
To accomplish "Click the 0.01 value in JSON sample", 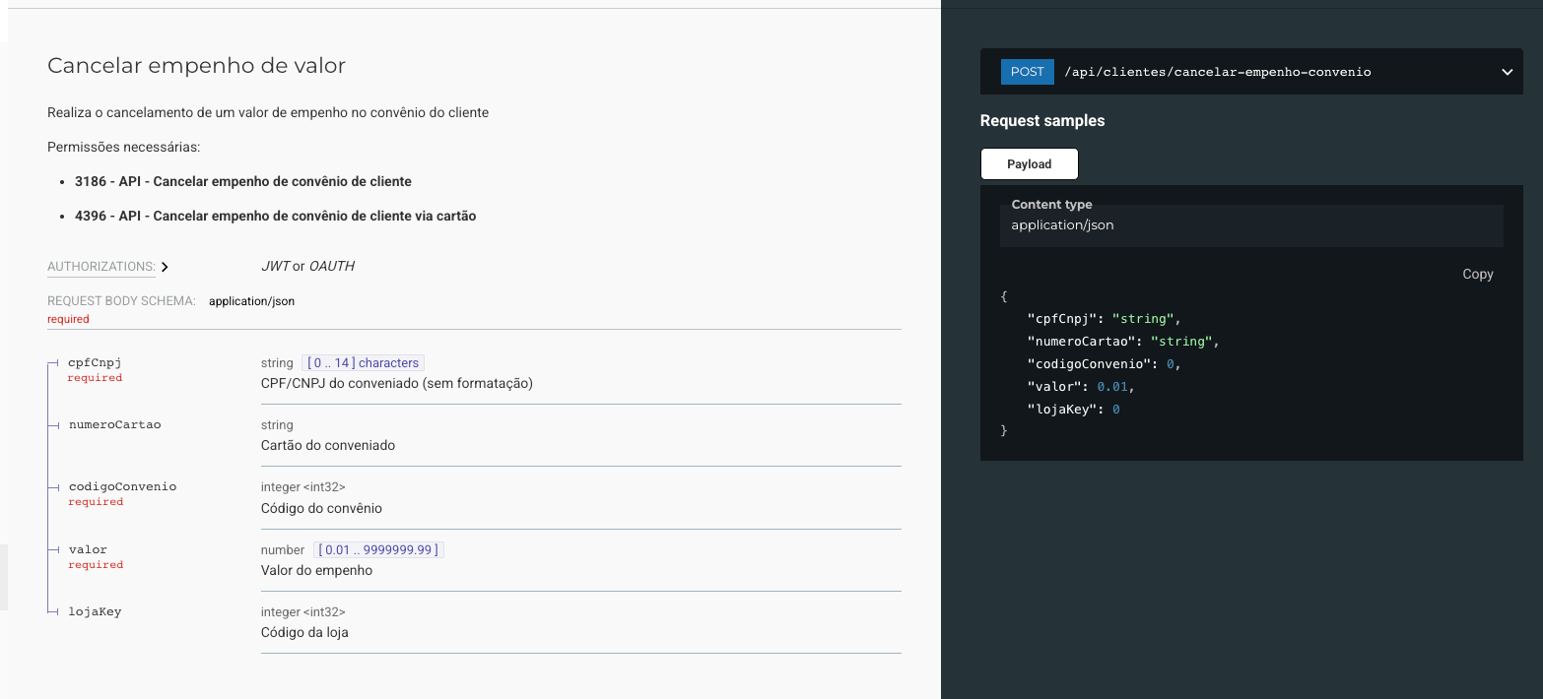I will 1112,387.
